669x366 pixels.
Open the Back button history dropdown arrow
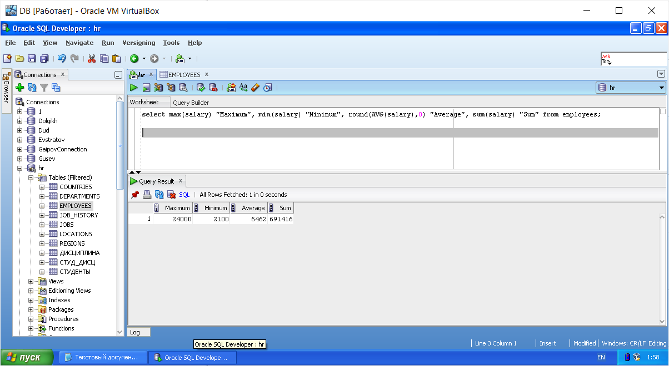point(144,58)
